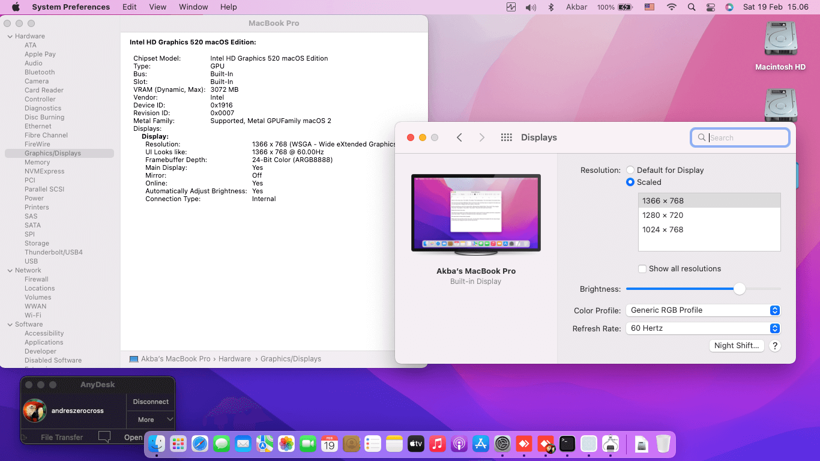Launch the Apple TV app in the Dock
820x461 pixels.
click(416, 444)
